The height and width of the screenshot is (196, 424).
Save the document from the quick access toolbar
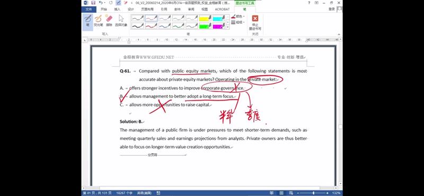93,3
